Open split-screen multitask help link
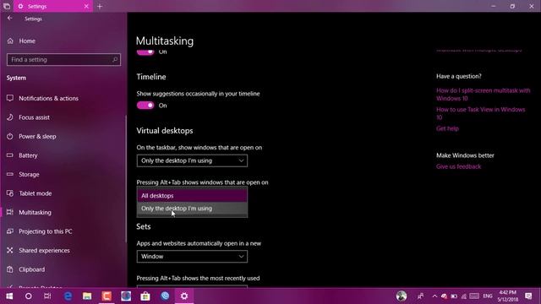The image size is (541, 304). (483, 95)
